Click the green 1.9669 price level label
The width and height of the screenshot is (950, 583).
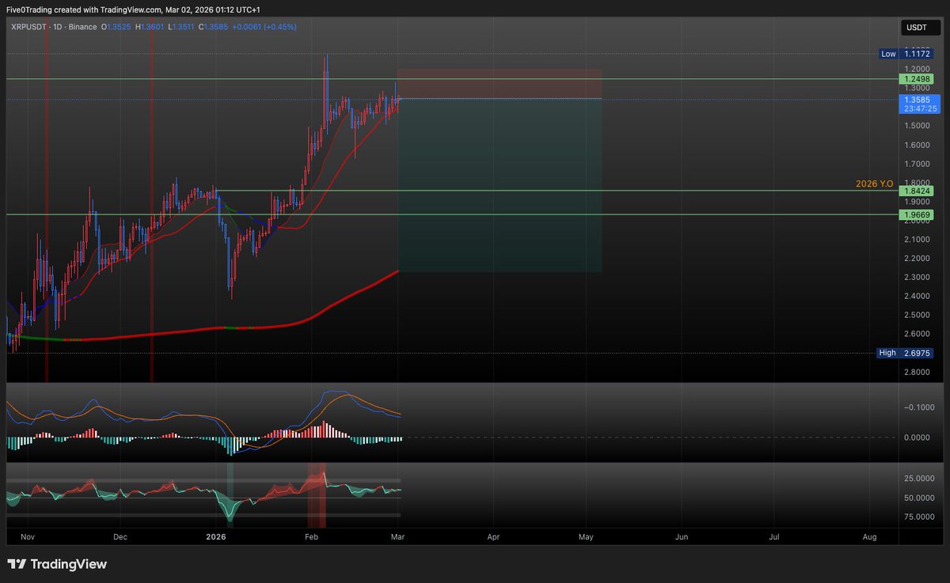click(917, 214)
